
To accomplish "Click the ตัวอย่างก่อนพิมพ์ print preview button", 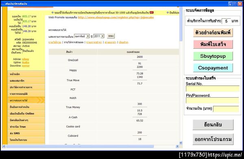I will tap(213, 33).
